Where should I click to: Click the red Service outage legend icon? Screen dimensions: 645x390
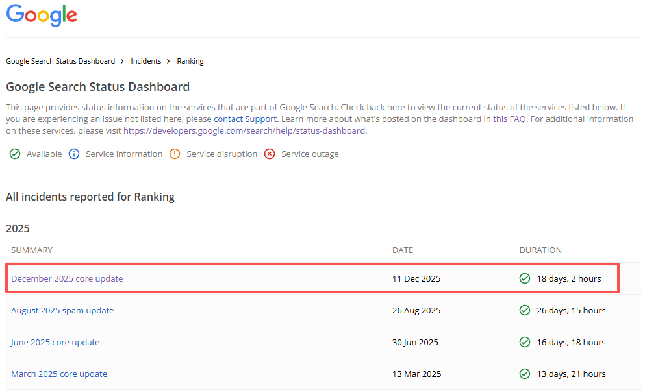pos(270,154)
